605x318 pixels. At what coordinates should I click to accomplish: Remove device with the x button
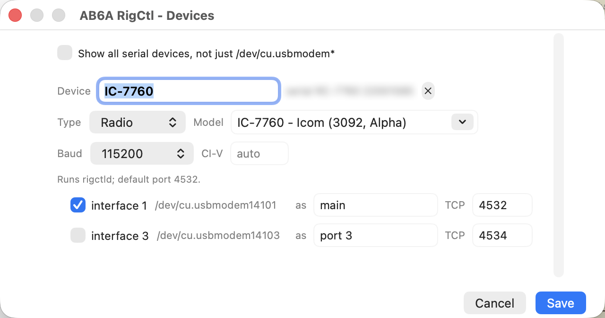(428, 91)
